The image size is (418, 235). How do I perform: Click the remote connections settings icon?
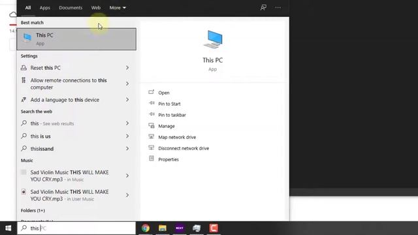(24, 80)
